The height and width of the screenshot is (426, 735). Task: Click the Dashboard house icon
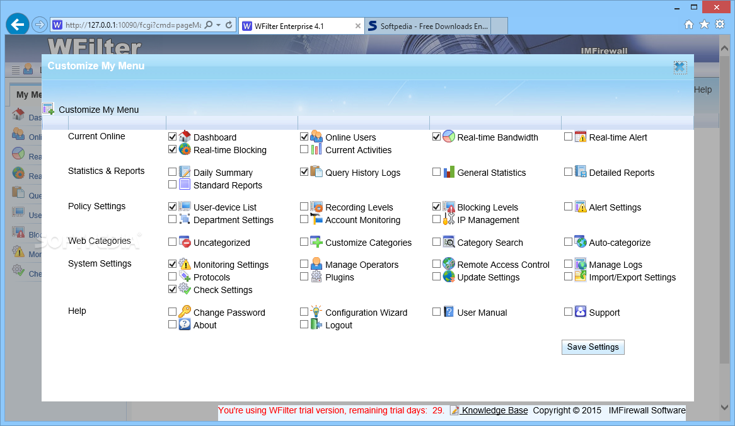pyautogui.click(x=185, y=136)
